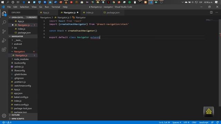
Task: Open the .prettierrc.js file
Action: (23, 82)
